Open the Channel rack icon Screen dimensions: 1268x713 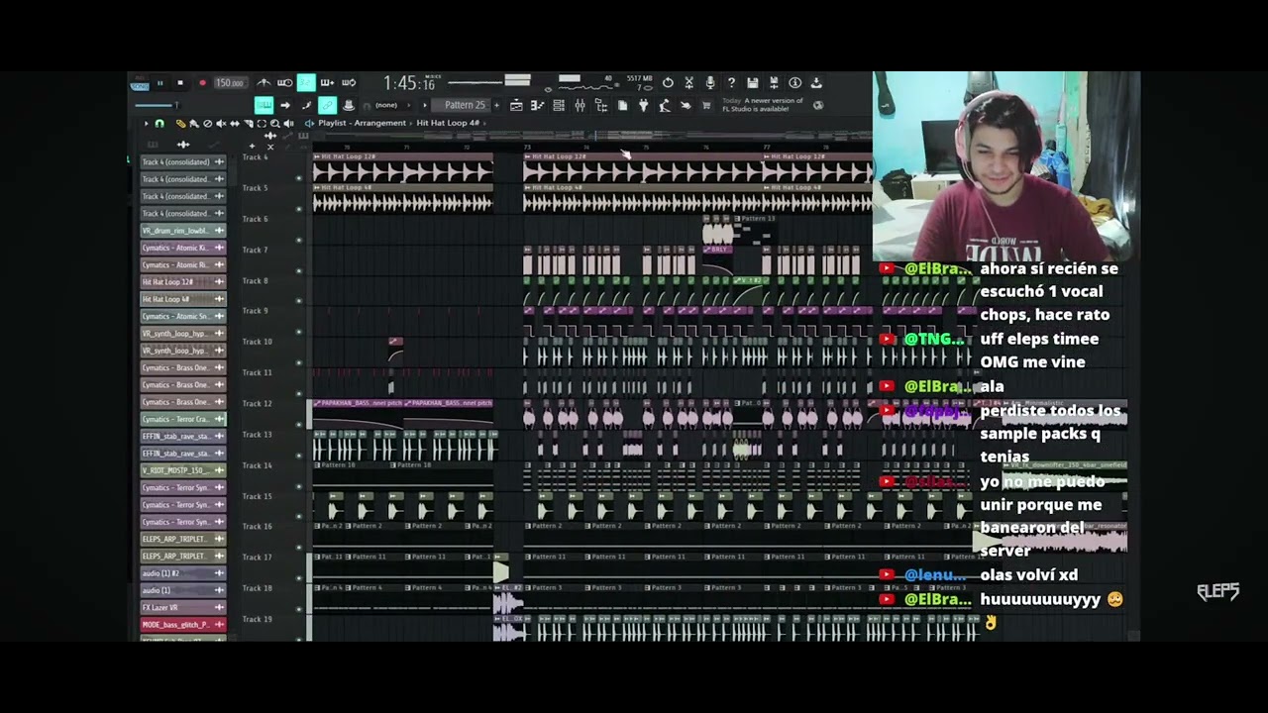point(559,105)
